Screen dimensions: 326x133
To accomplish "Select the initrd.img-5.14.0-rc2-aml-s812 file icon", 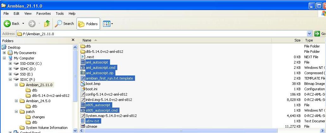I will [83, 100].
